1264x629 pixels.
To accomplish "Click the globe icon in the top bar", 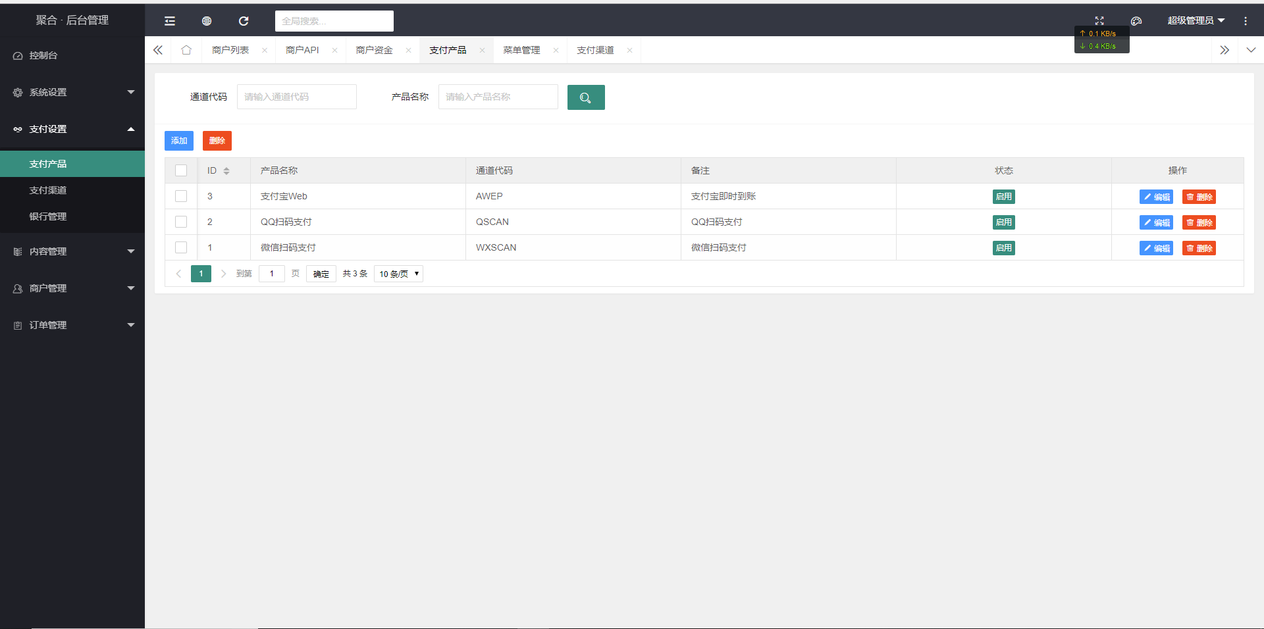I will (x=207, y=21).
